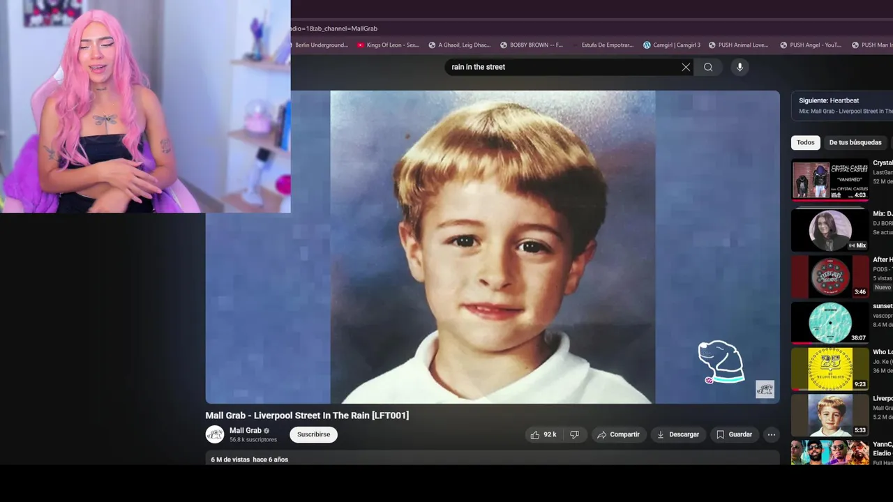The width and height of the screenshot is (893, 502).
Task: Select the Todos filter chip
Action: (806, 142)
